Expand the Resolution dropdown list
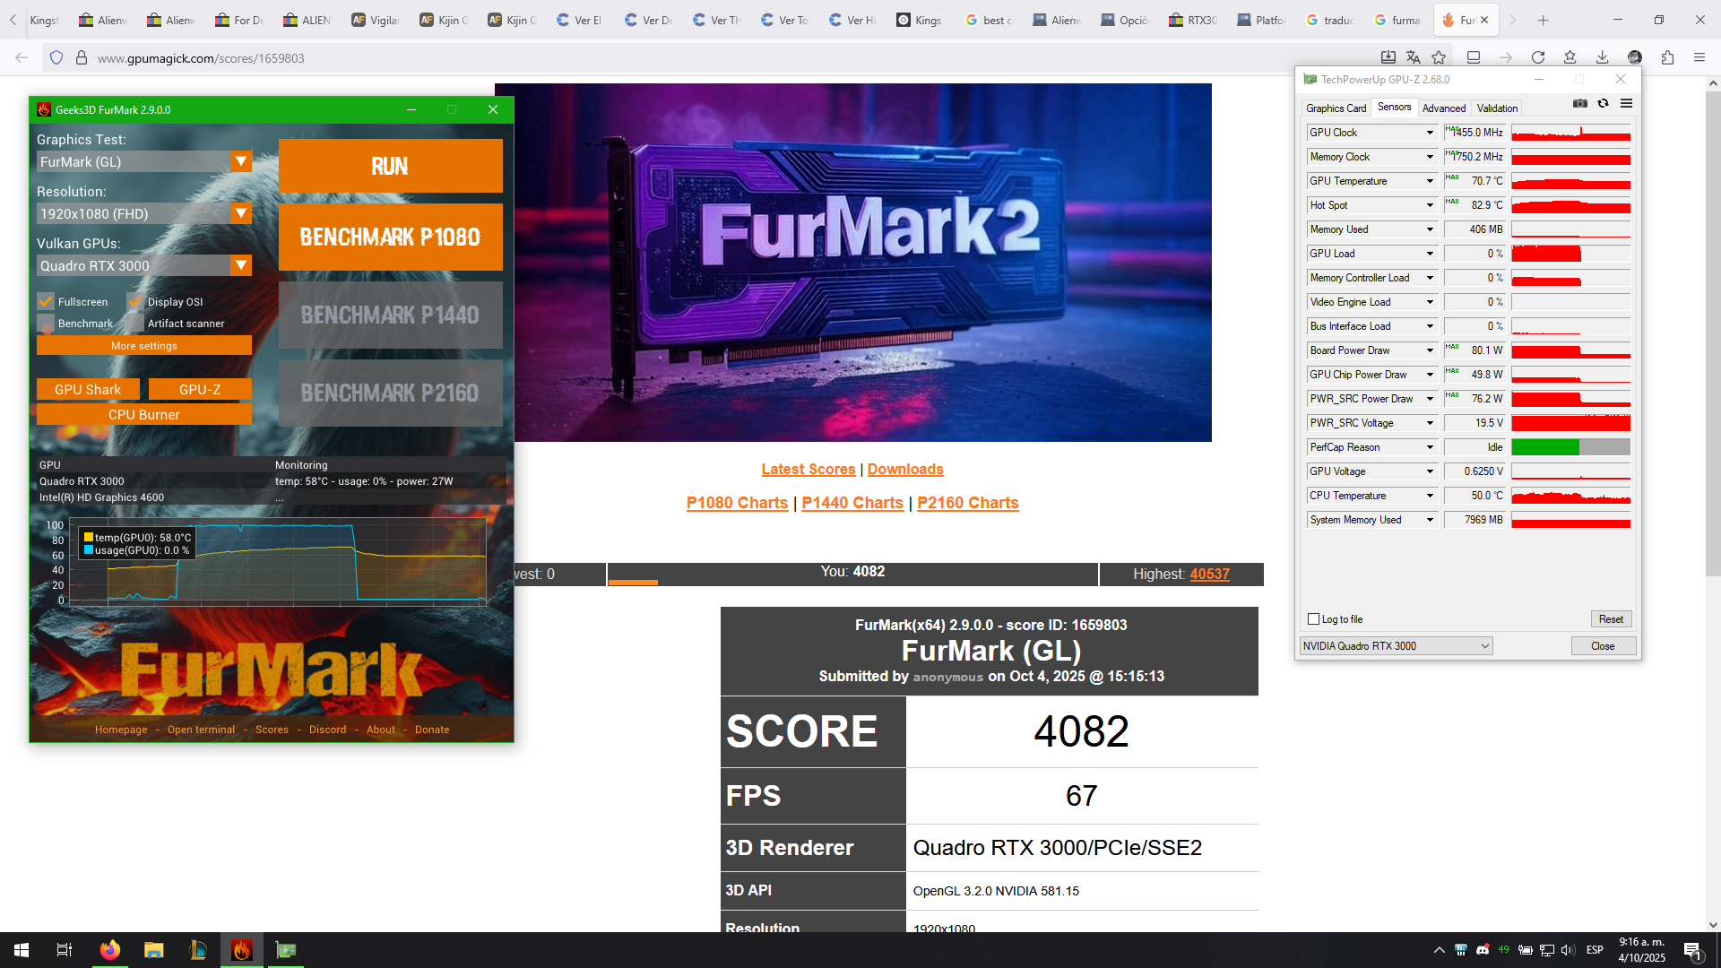1721x968 pixels. (x=241, y=213)
